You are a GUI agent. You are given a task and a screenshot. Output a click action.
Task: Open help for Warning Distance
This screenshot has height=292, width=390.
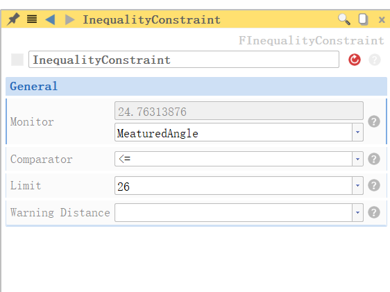tap(374, 212)
